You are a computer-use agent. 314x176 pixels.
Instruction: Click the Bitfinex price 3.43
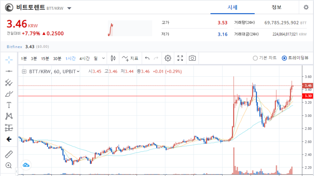pos(30,47)
